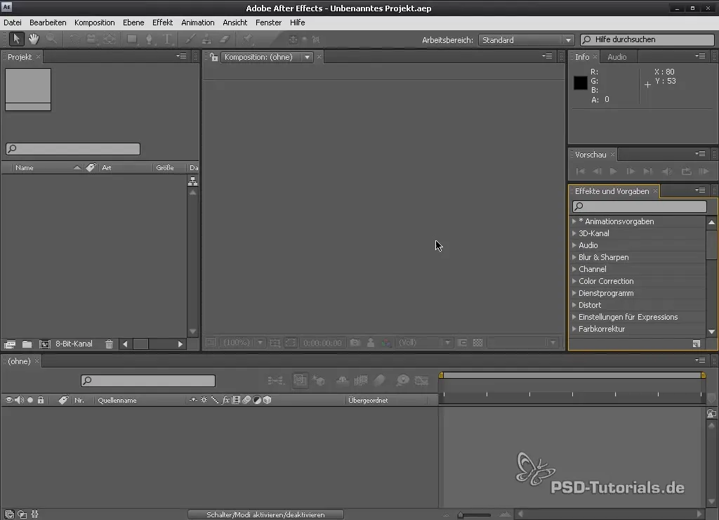Toggle the viewer lock icon beside Komposition

(213, 57)
